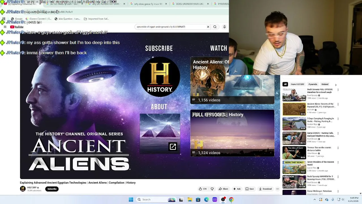The height and width of the screenshot is (204, 362).
Task: Switch to 'DOES URANIAM HAVE LIKE' tab
Action: pos(190,4)
